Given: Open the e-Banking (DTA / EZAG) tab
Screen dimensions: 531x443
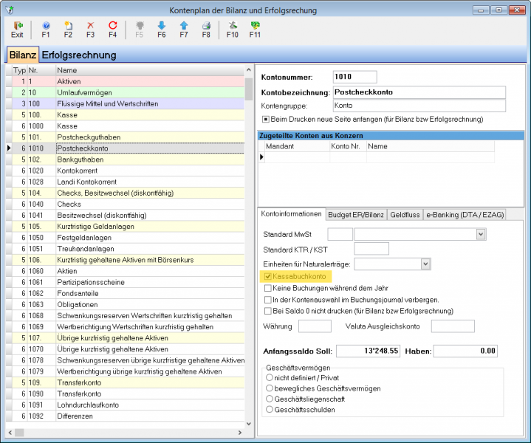Looking at the screenshot, I should pos(465,215).
